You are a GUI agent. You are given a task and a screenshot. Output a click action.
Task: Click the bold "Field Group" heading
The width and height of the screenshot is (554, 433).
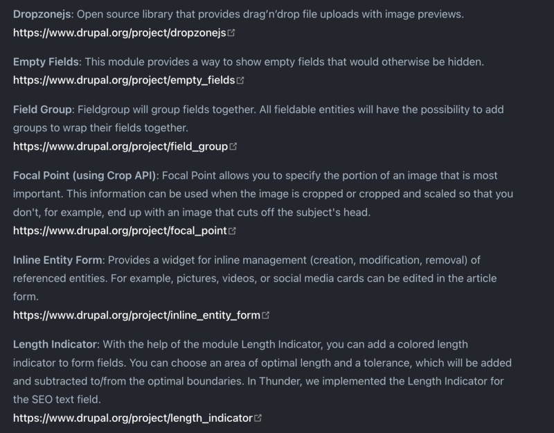tap(42, 109)
